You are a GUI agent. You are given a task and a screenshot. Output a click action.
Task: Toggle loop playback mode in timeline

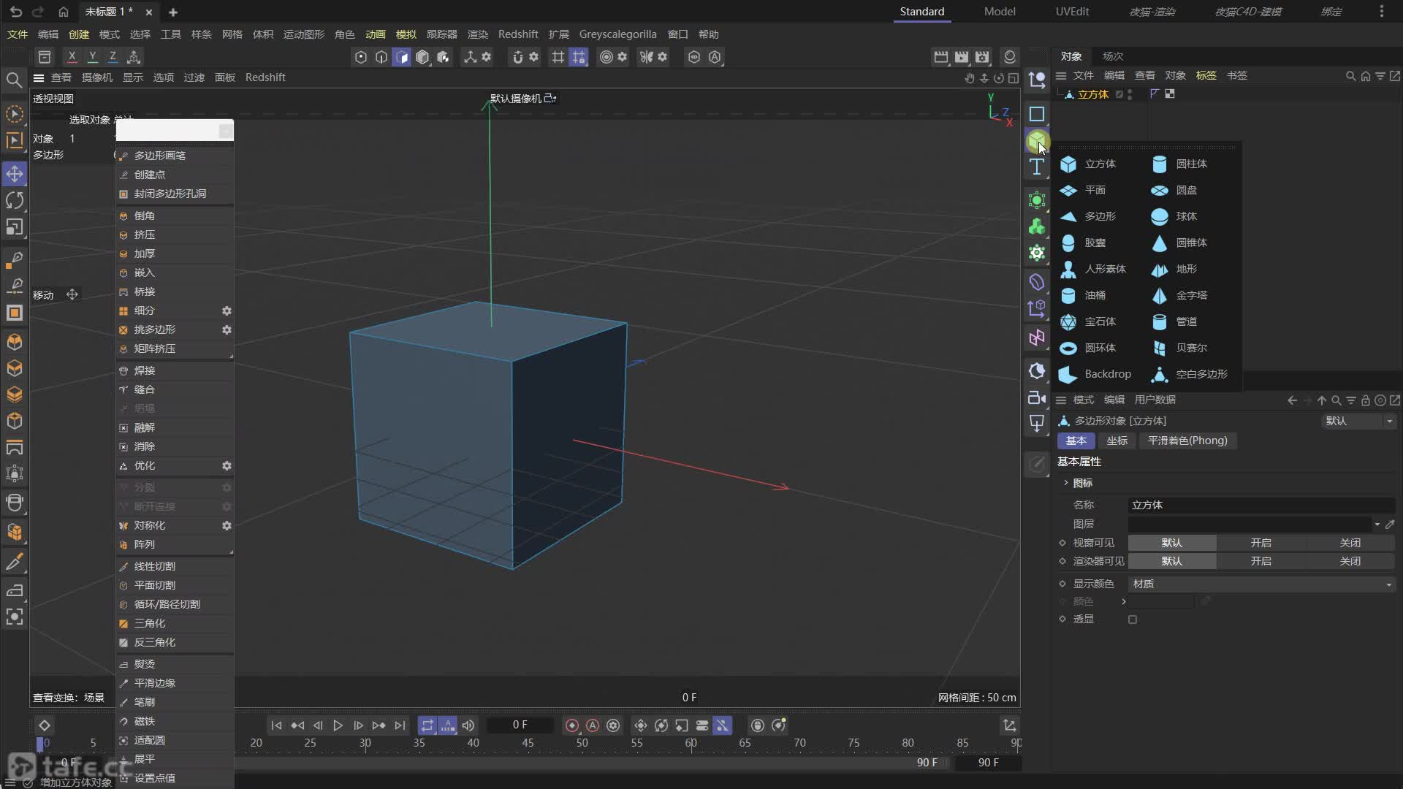pyautogui.click(x=427, y=725)
